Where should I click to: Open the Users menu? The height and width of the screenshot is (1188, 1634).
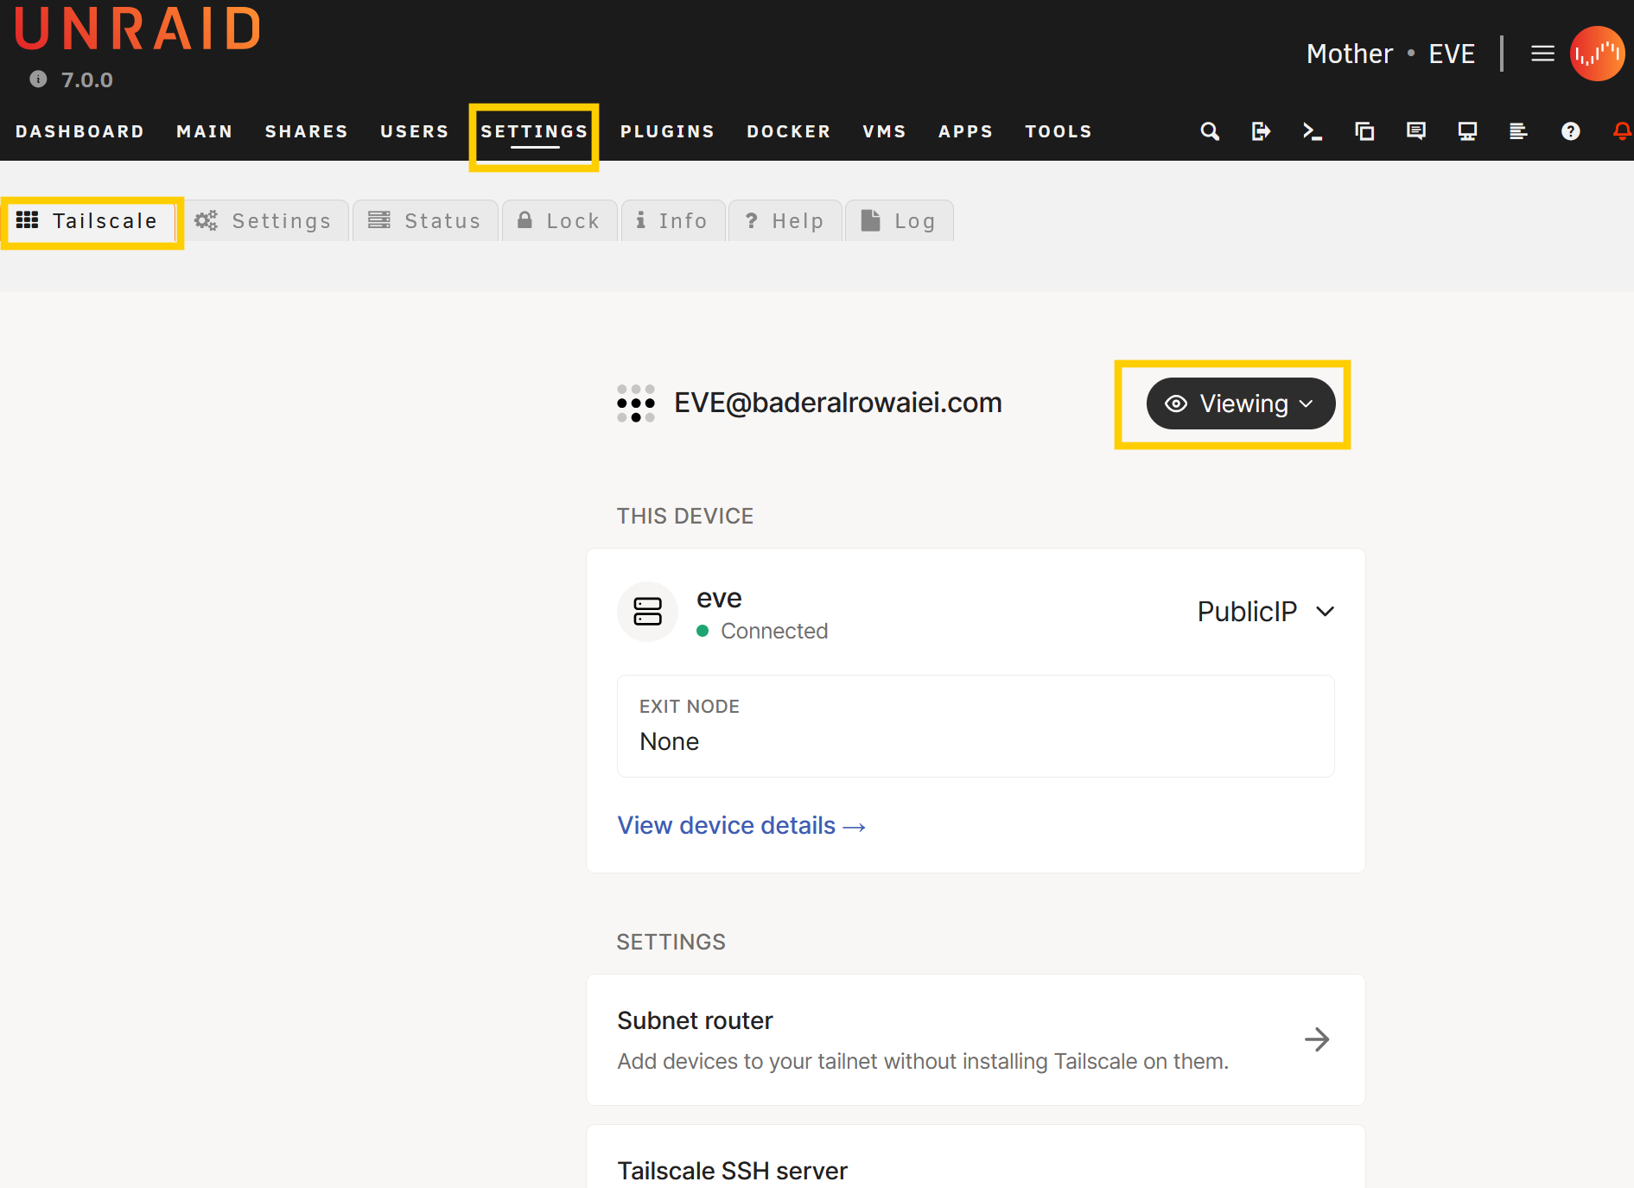point(415,131)
